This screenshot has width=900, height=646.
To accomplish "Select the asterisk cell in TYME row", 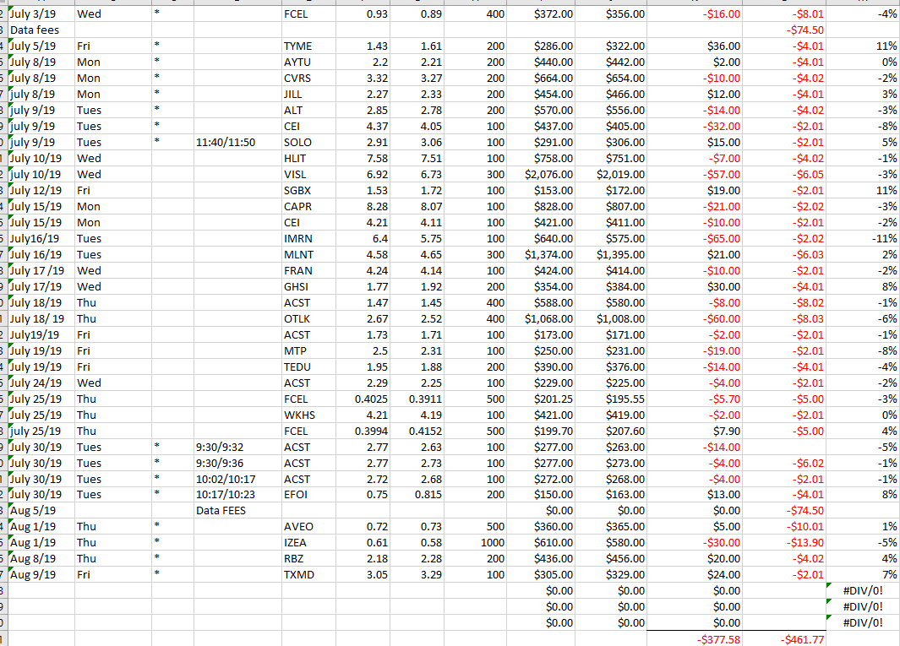I will 172,46.
